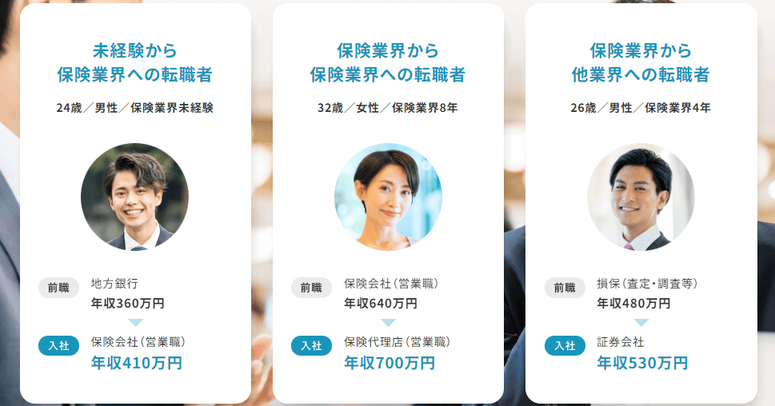The width and height of the screenshot is (775, 406).
Task: Click the 年収530万円 salary text
Action: pyautogui.click(x=642, y=363)
